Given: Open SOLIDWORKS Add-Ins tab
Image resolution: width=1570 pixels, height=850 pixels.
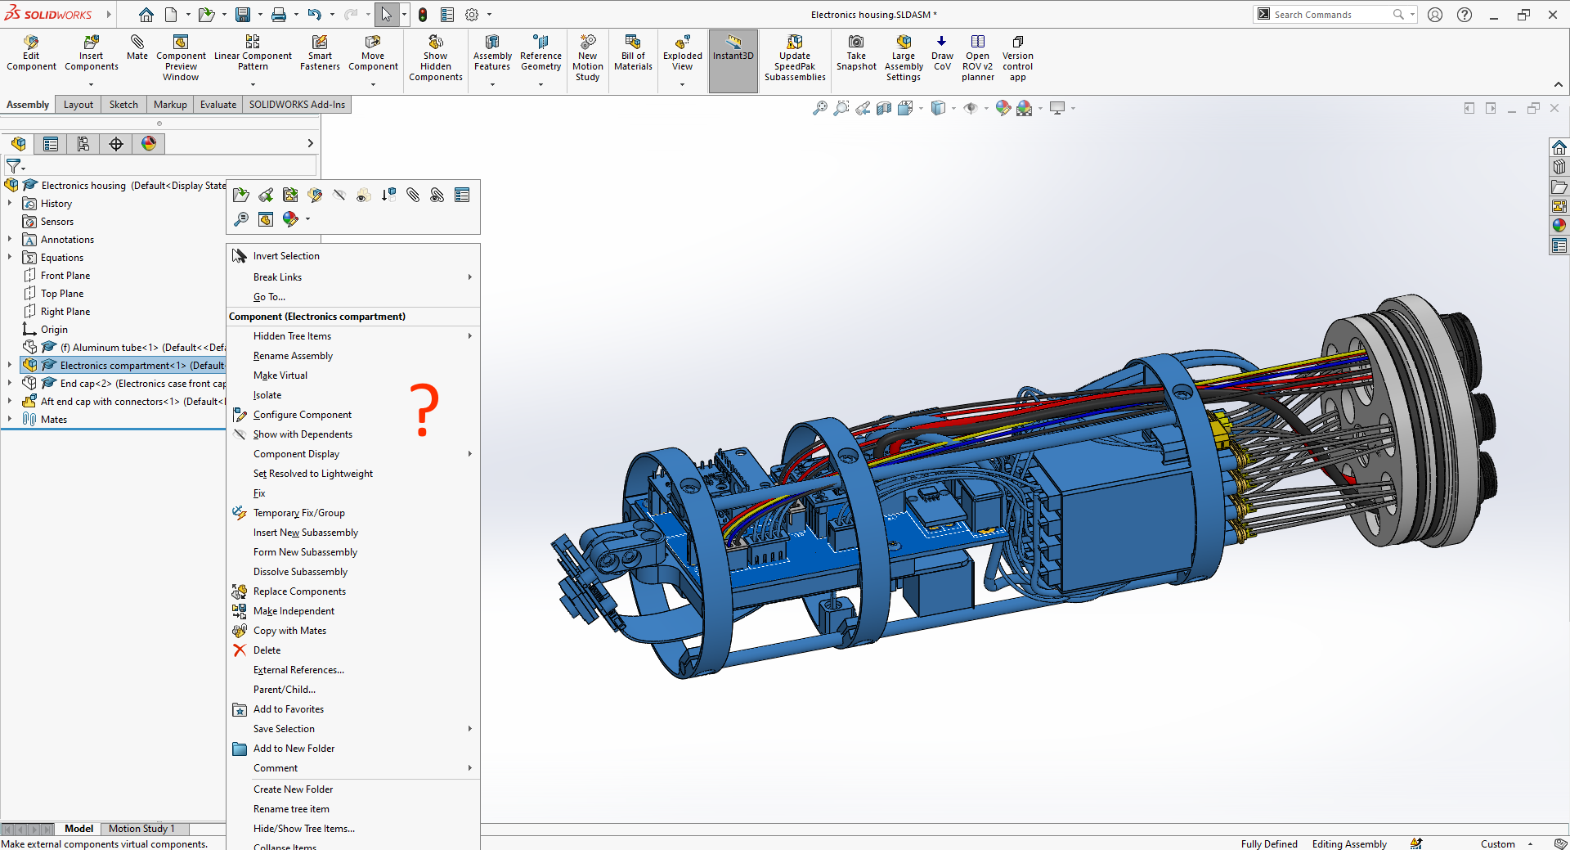Looking at the screenshot, I should (297, 105).
